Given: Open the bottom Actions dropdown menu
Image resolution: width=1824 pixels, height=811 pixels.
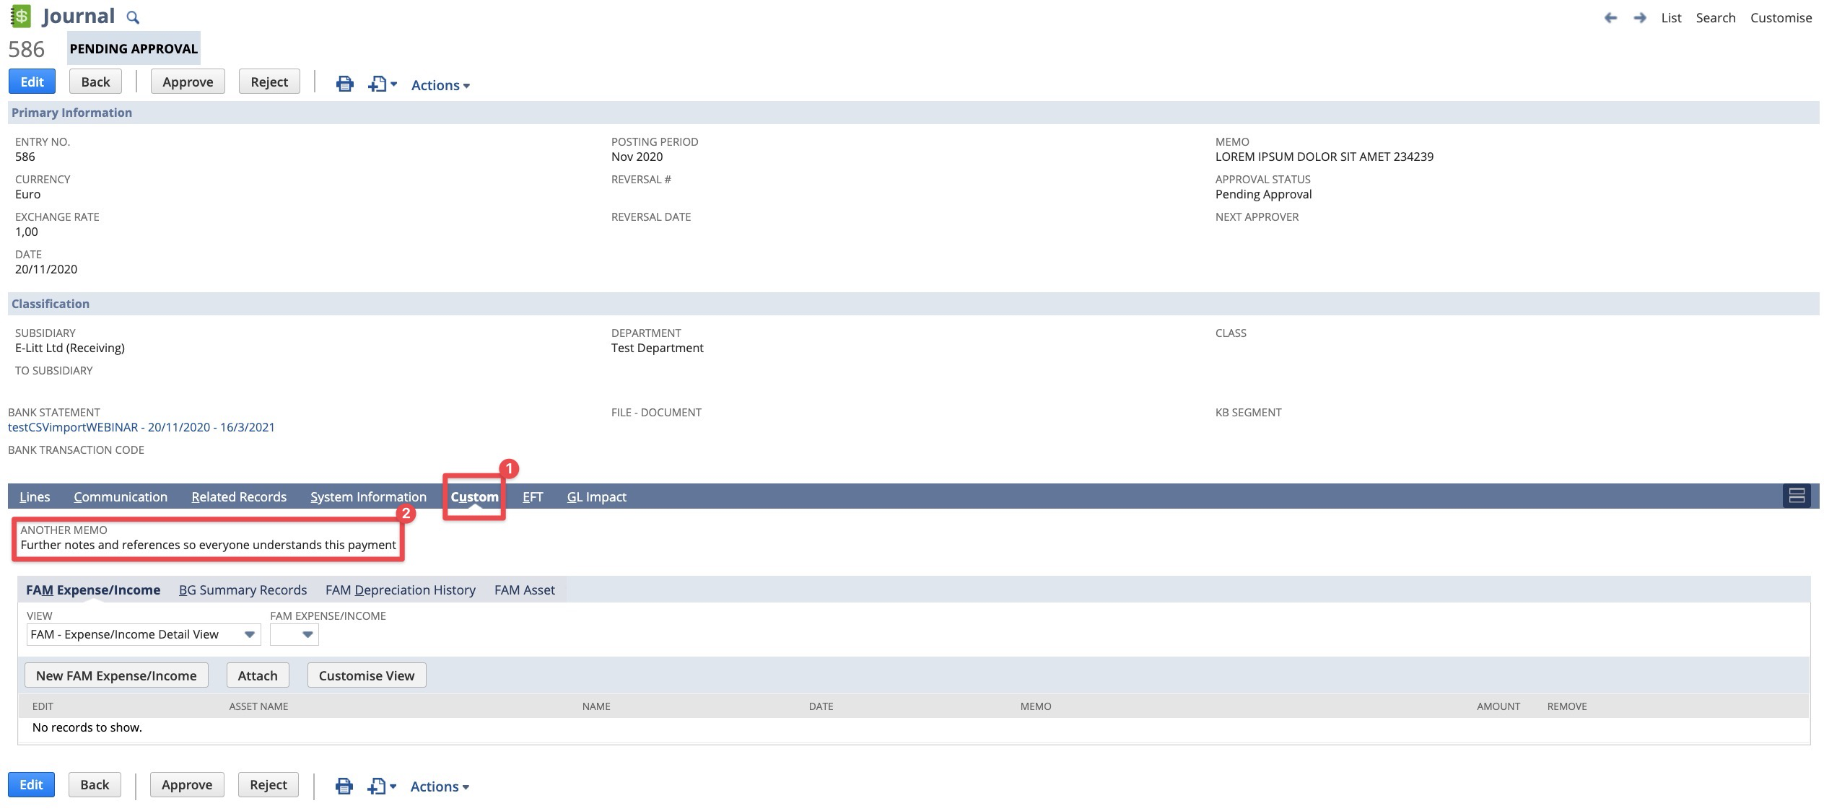Looking at the screenshot, I should 440,786.
